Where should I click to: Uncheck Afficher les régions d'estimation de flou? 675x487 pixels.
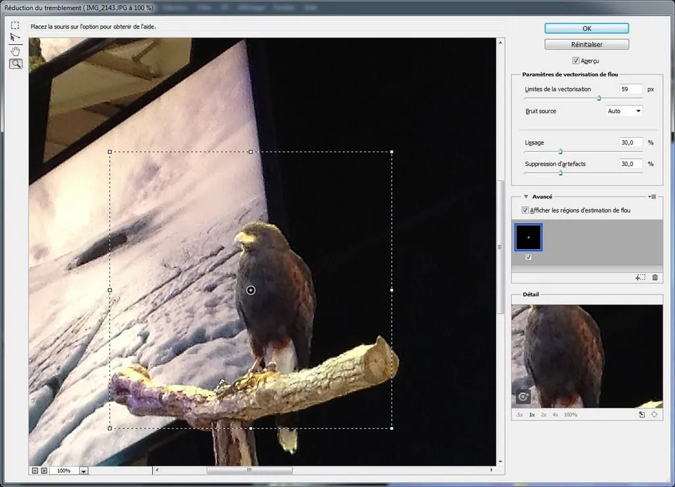[525, 210]
